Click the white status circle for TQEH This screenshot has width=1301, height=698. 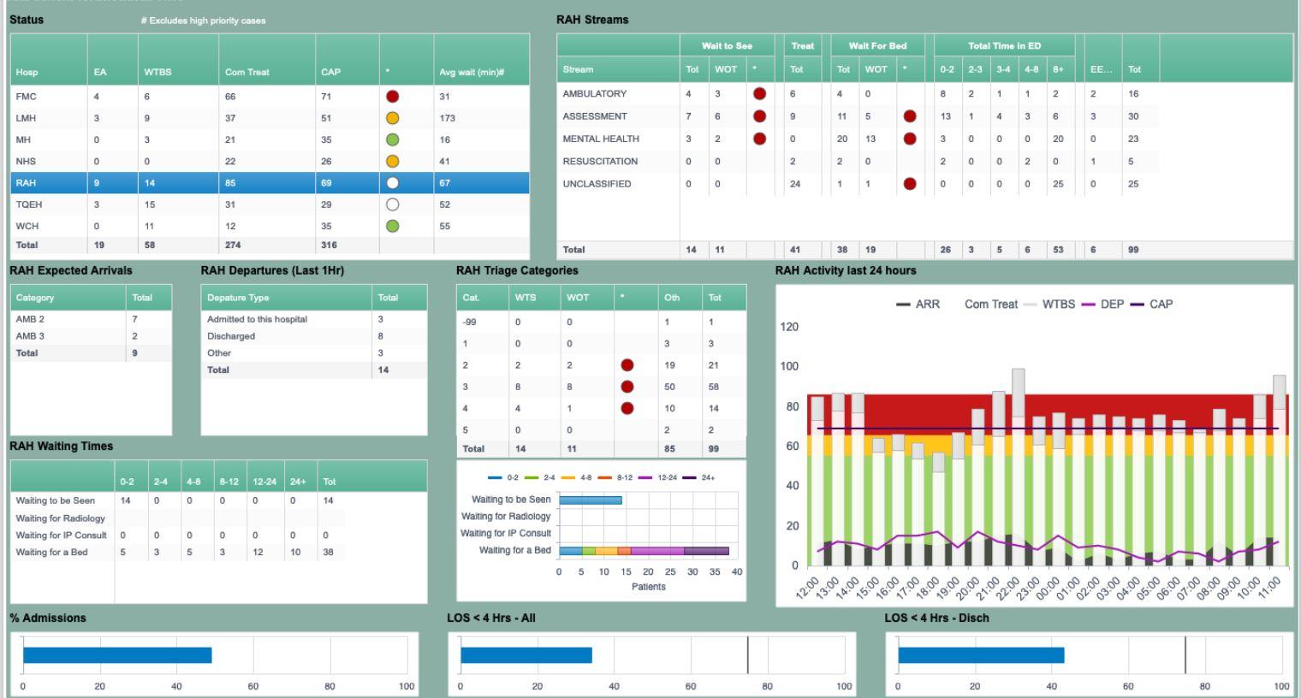(394, 204)
